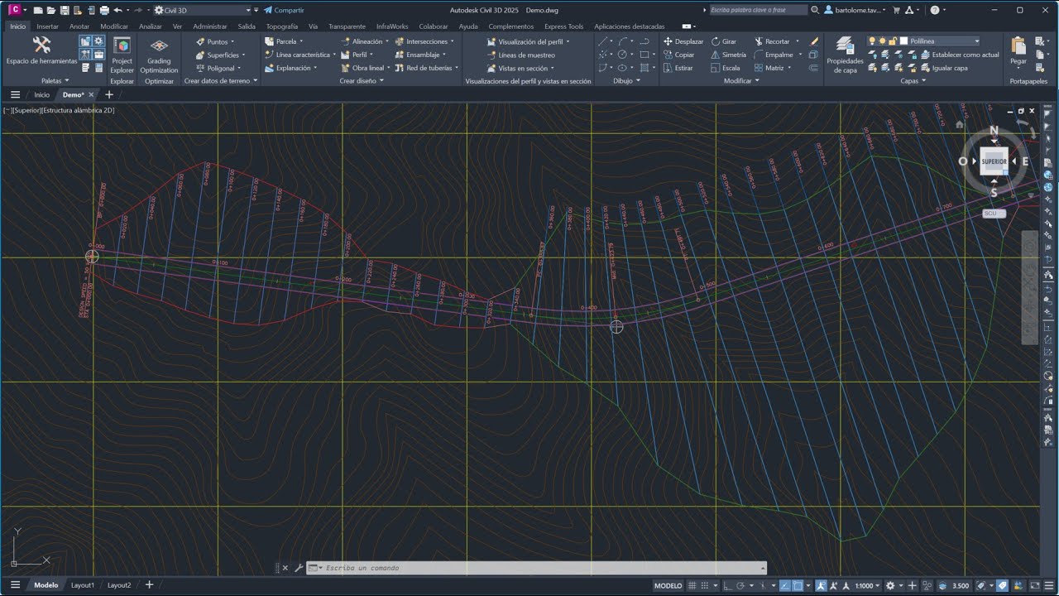This screenshot has width=1059, height=596.
Task: Toggle polar tracking in status bar
Action: 741,585
